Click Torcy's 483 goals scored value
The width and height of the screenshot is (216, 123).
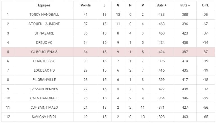pos(161,15)
